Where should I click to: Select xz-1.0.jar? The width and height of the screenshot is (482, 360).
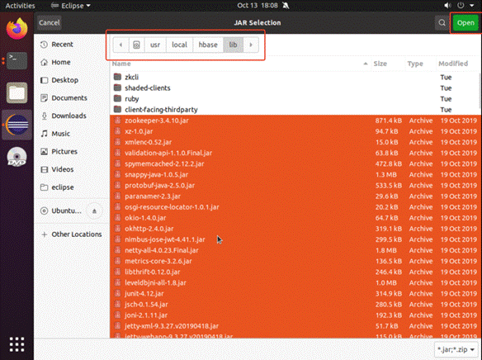click(295, 131)
